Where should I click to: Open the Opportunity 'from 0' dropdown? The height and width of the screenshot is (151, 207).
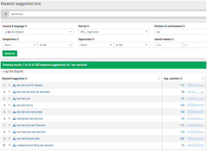pyautogui.click(x=96, y=45)
